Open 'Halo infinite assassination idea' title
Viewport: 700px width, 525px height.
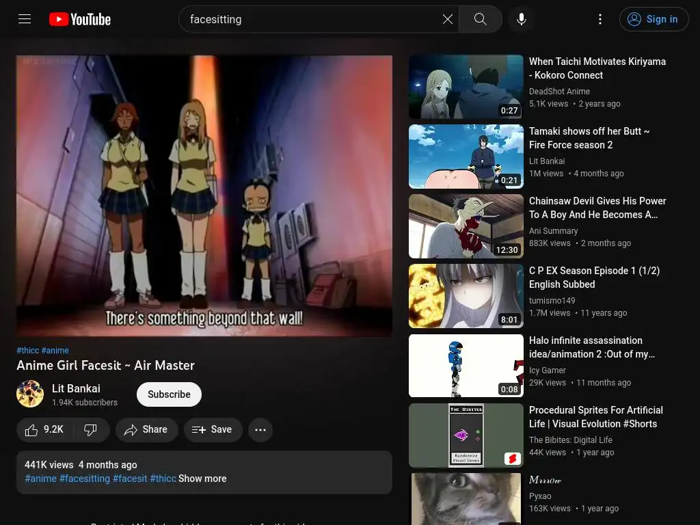click(592, 347)
